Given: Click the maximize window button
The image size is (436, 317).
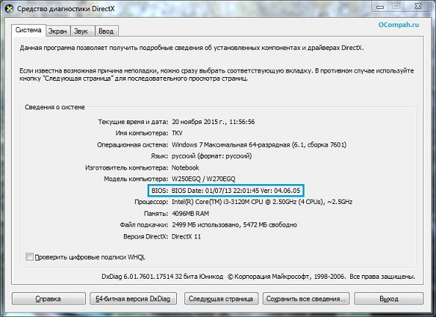Looking at the screenshot, I should point(396,6).
